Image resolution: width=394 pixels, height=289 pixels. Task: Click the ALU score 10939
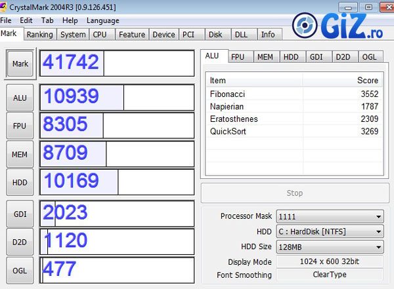coord(72,96)
